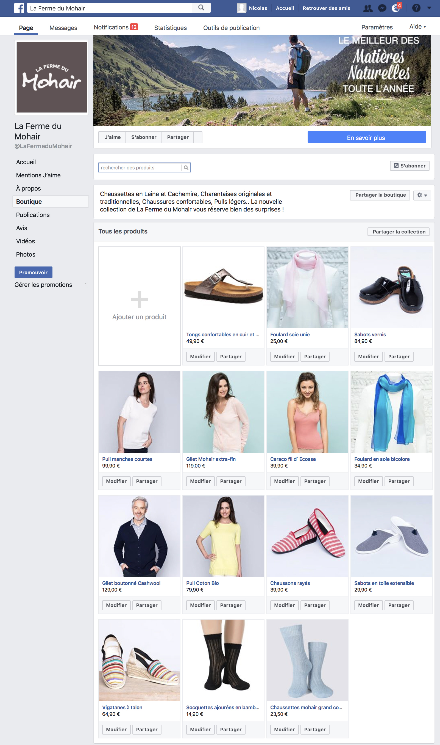Screen dimensions: 440x745
Task: Open the Paramètres tab
Action: click(x=377, y=27)
